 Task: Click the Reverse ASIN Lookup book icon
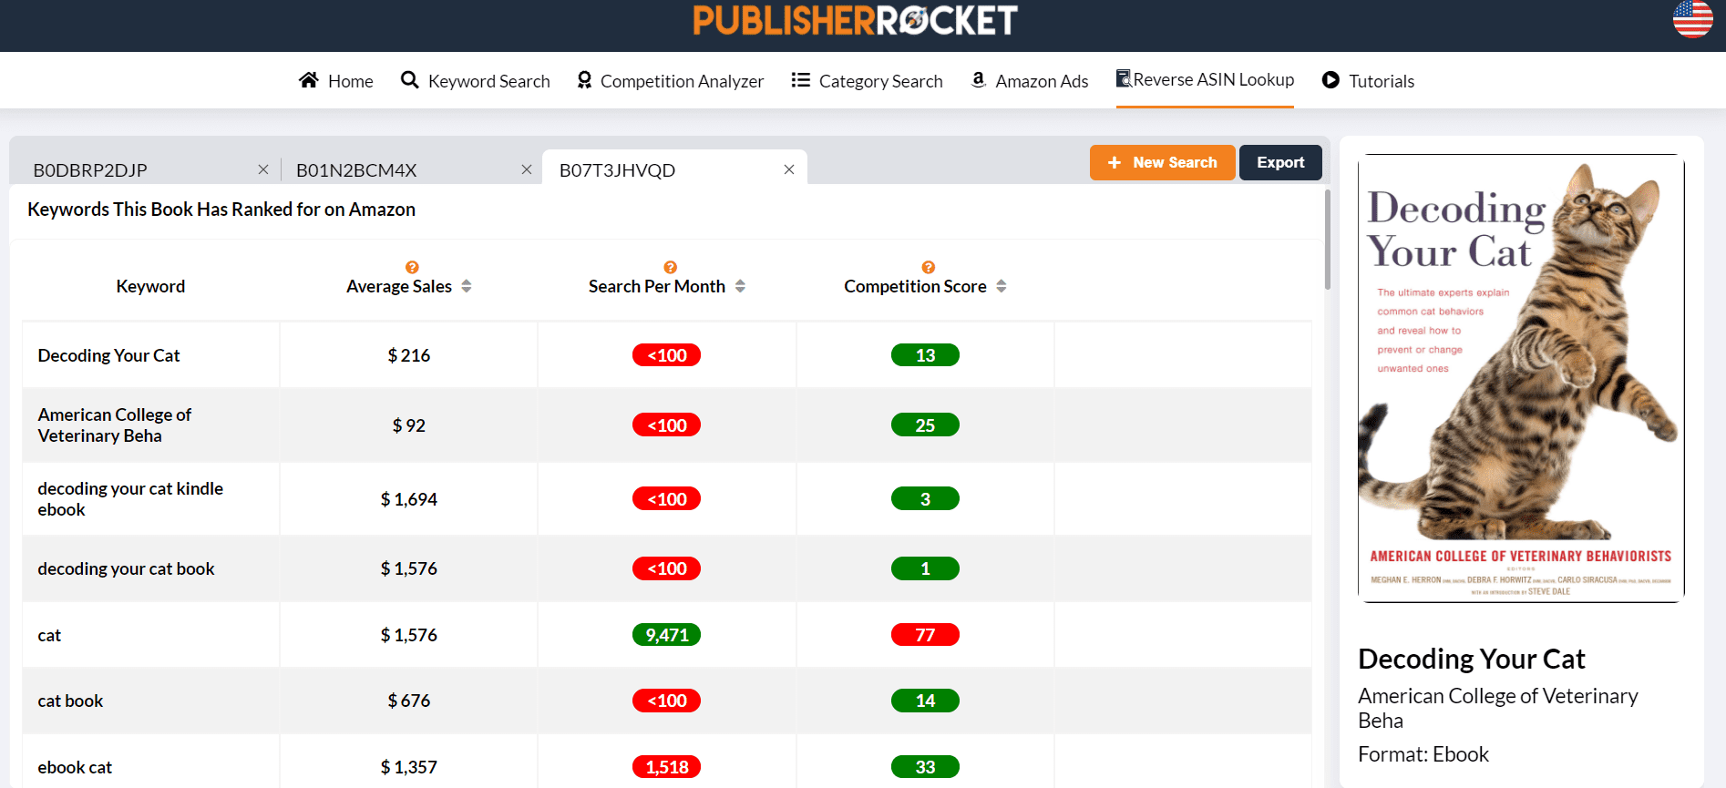[1124, 78]
